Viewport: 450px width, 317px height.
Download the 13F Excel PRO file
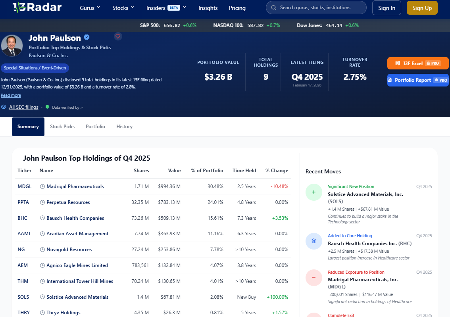point(418,63)
